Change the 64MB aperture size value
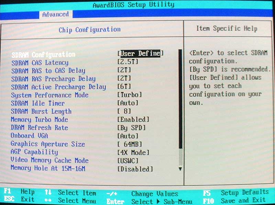Screen dimensions: 275x205 [130, 144]
